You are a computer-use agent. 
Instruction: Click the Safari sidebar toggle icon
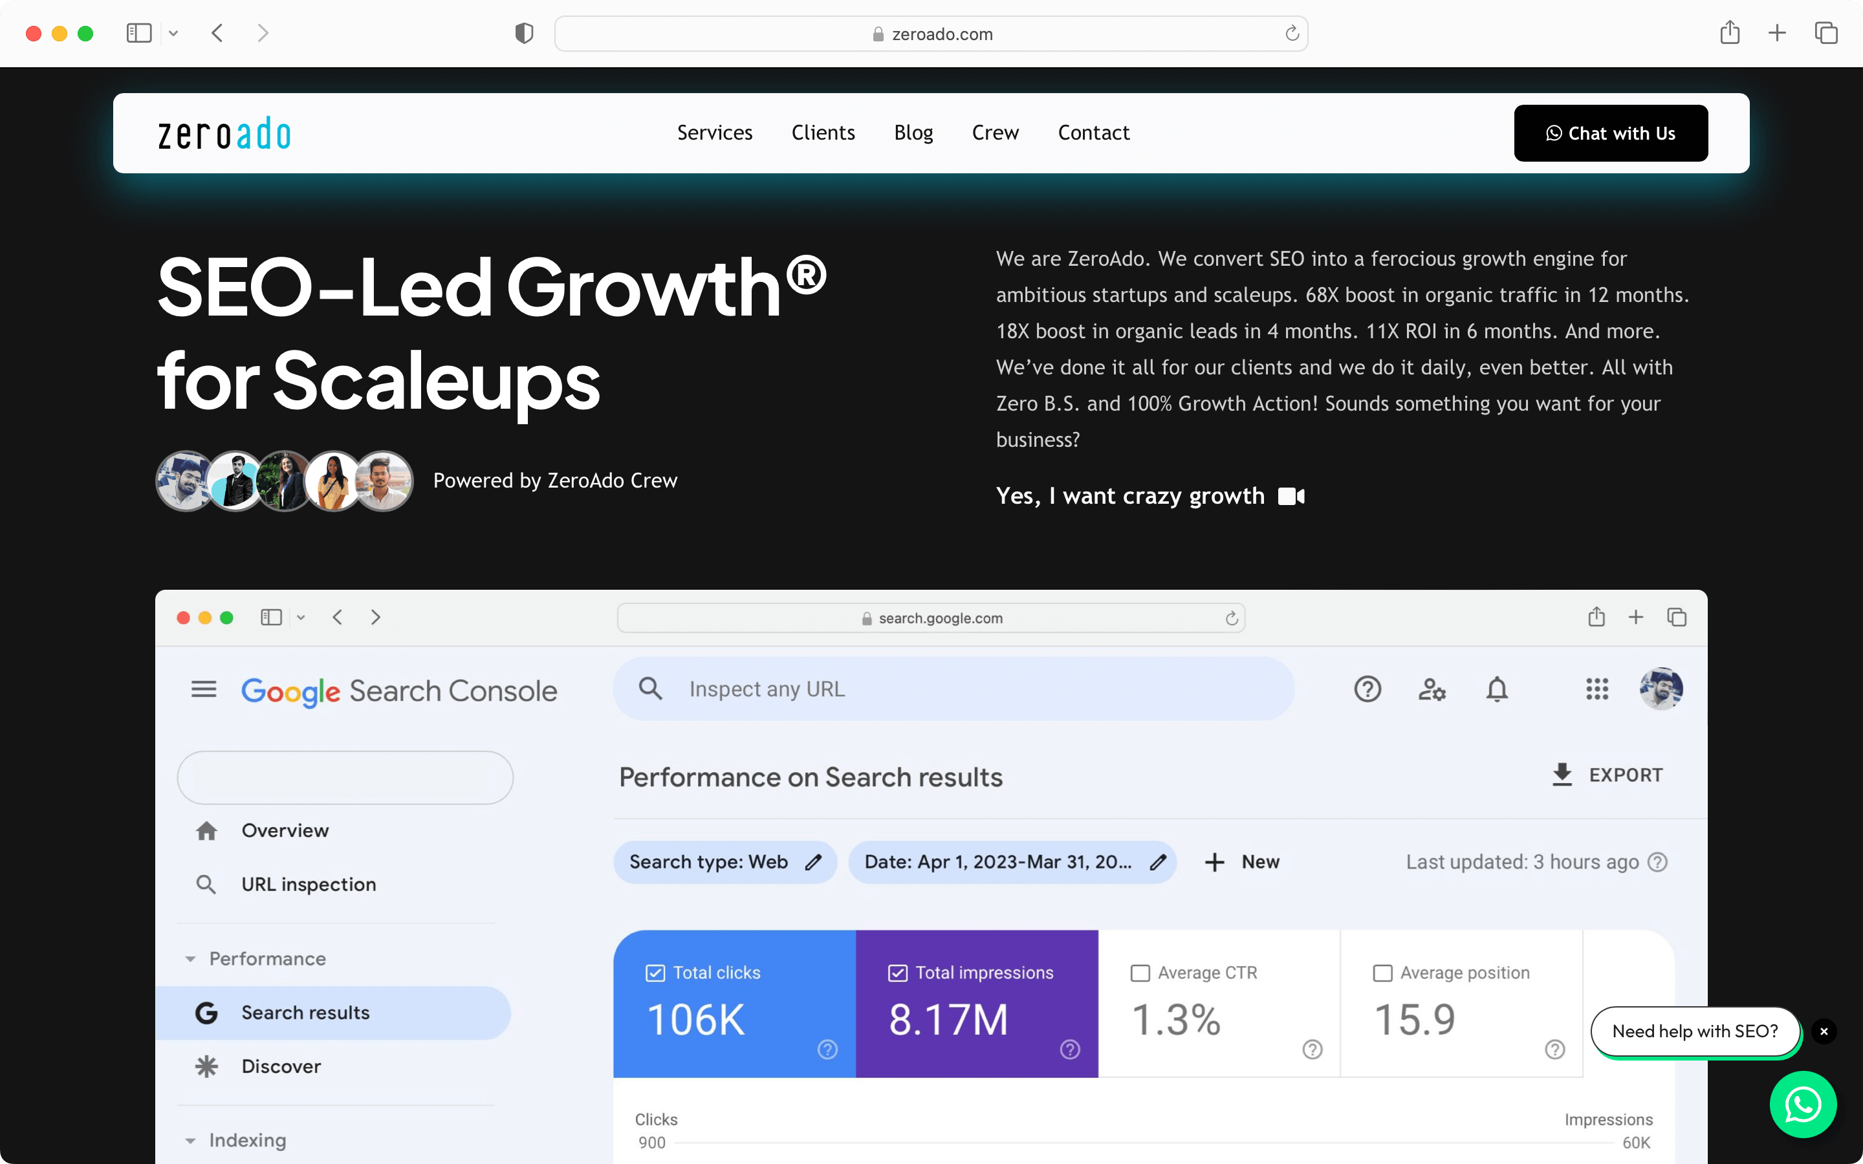point(138,33)
